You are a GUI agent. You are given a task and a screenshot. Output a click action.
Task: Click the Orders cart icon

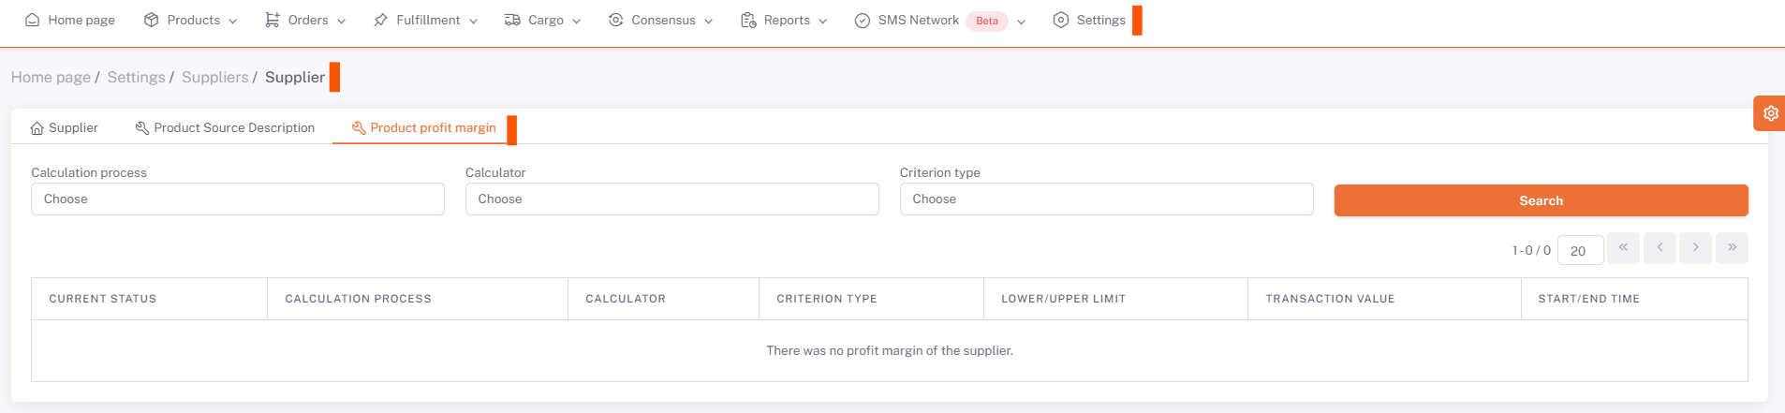click(273, 20)
